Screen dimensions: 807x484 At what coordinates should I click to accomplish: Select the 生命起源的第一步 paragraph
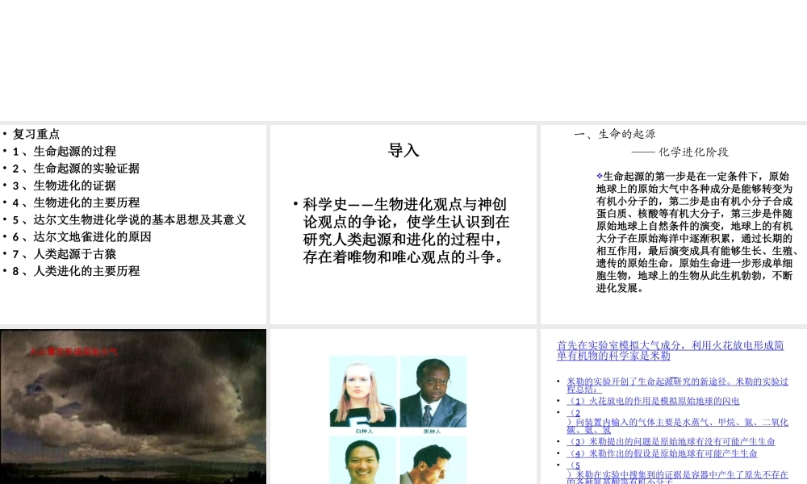[697, 232]
